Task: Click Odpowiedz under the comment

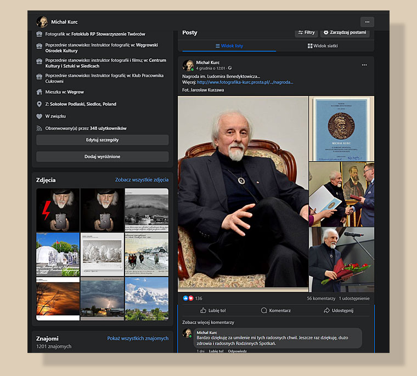Action: pos(237,351)
